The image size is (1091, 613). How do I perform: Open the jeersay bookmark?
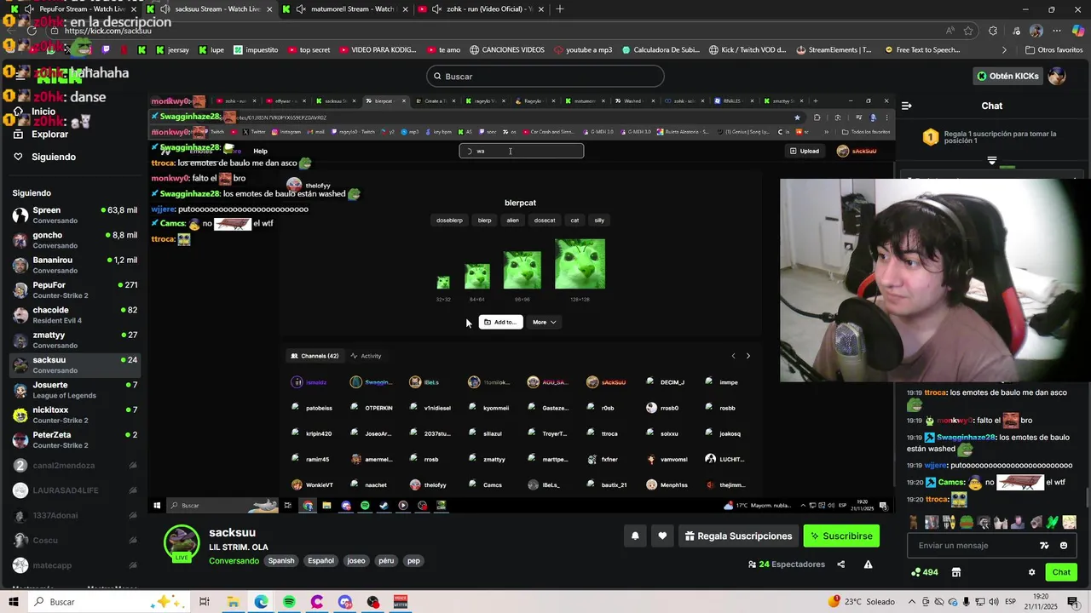pyautogui.click(x=171, y=50)
